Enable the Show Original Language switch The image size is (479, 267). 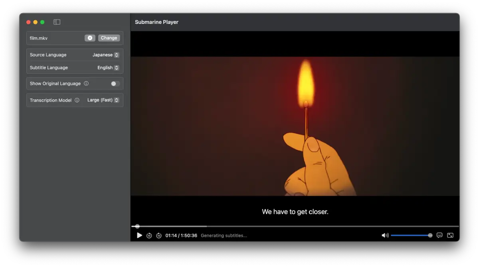115,84
